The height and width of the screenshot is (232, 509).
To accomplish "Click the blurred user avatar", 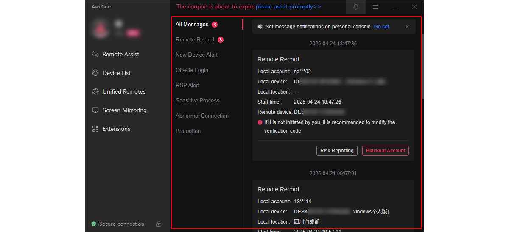I will click(101, 29).
